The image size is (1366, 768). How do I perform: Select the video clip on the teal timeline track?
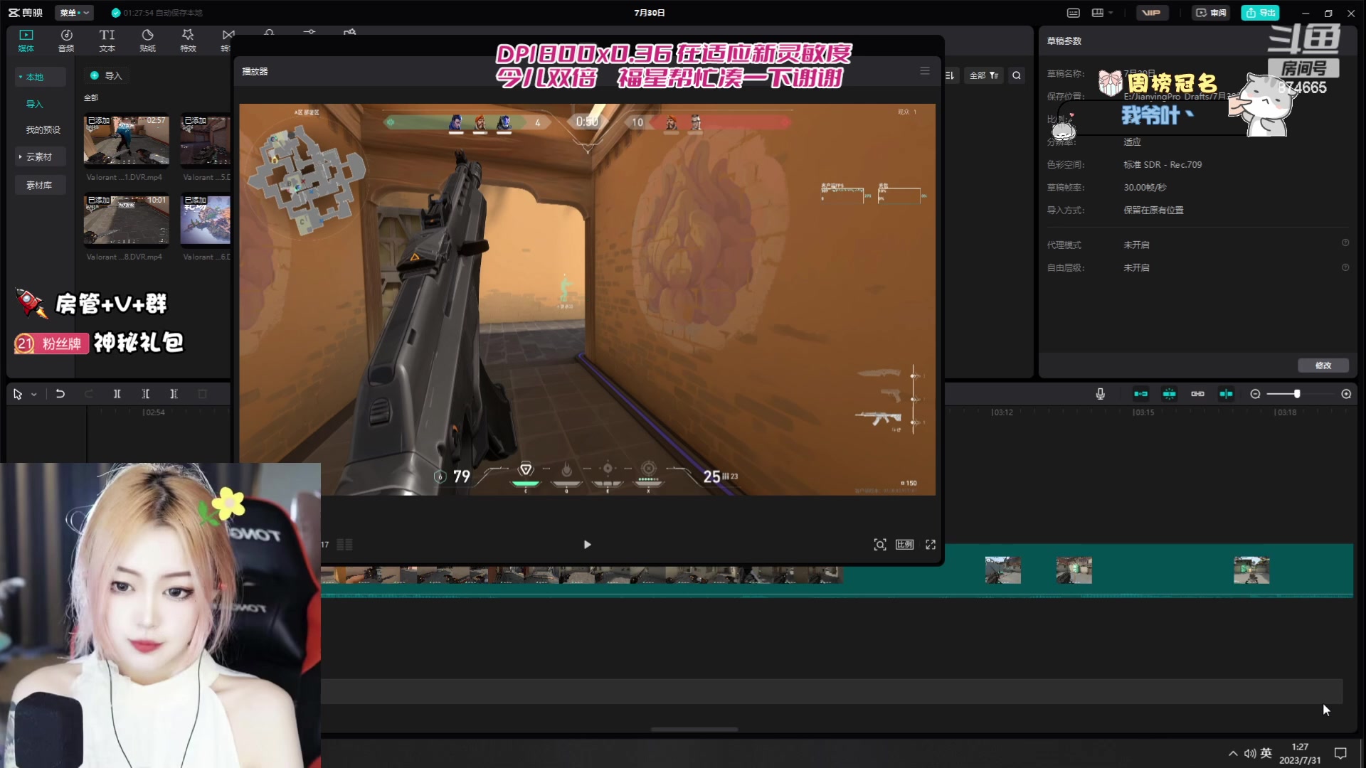(837, 570)
